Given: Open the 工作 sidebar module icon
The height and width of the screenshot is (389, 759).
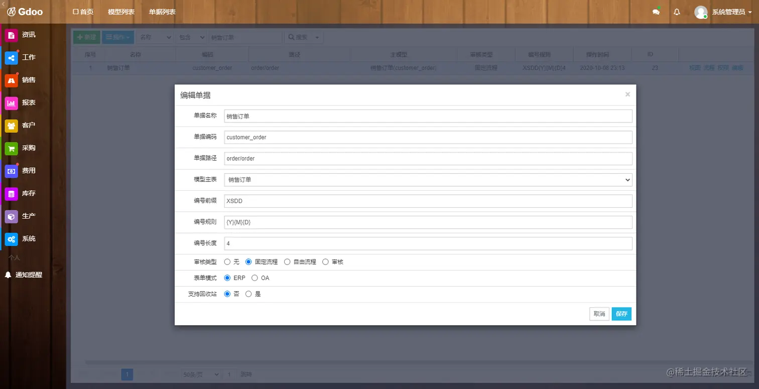Looking at the screenshot, I should tap(11, 58).
